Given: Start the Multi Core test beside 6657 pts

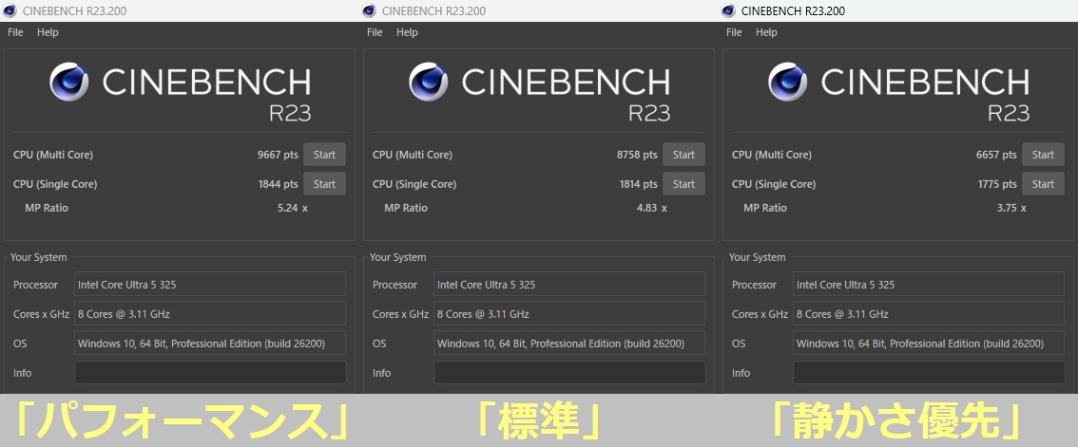Looking at the screenshot, I should click(1043, 155).
